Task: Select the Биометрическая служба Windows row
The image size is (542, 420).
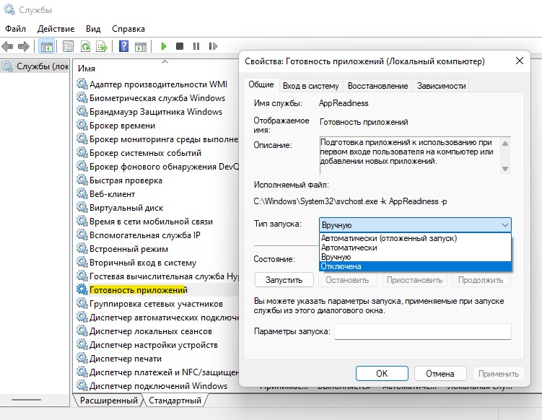Action: tap(157, 98)
